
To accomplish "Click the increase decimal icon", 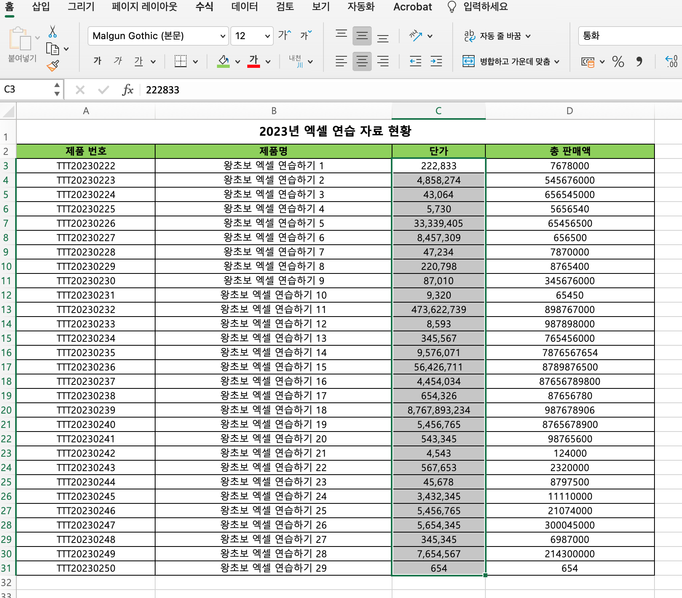I will coord(671,61).
